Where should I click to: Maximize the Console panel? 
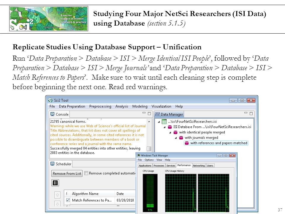tap(149, 113)
